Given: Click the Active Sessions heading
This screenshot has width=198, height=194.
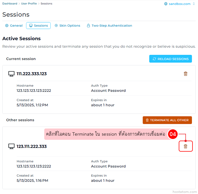Looking at the screenshot, I should [21, 39].
